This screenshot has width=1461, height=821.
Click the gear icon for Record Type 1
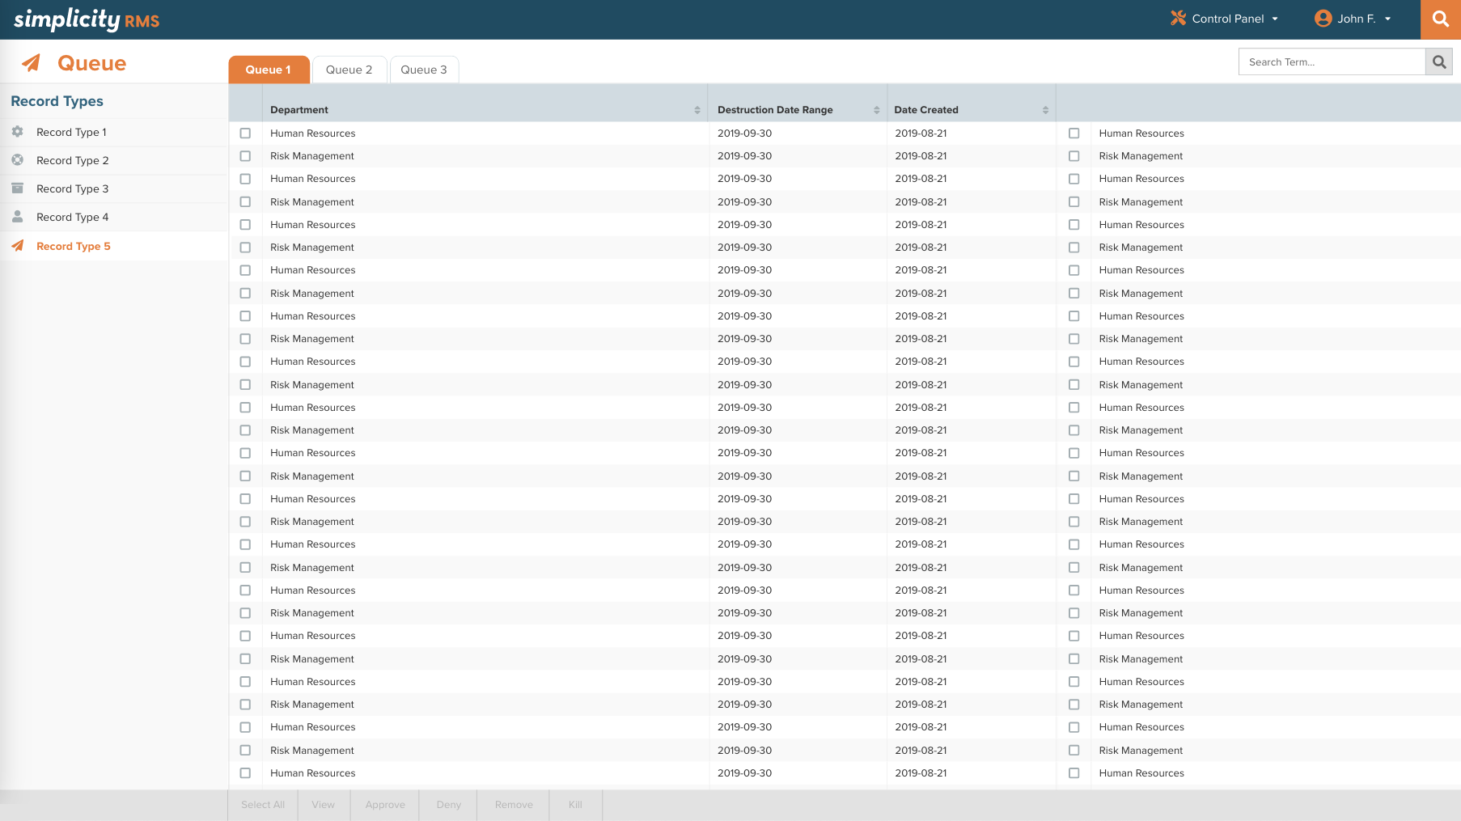pos(18,132)
